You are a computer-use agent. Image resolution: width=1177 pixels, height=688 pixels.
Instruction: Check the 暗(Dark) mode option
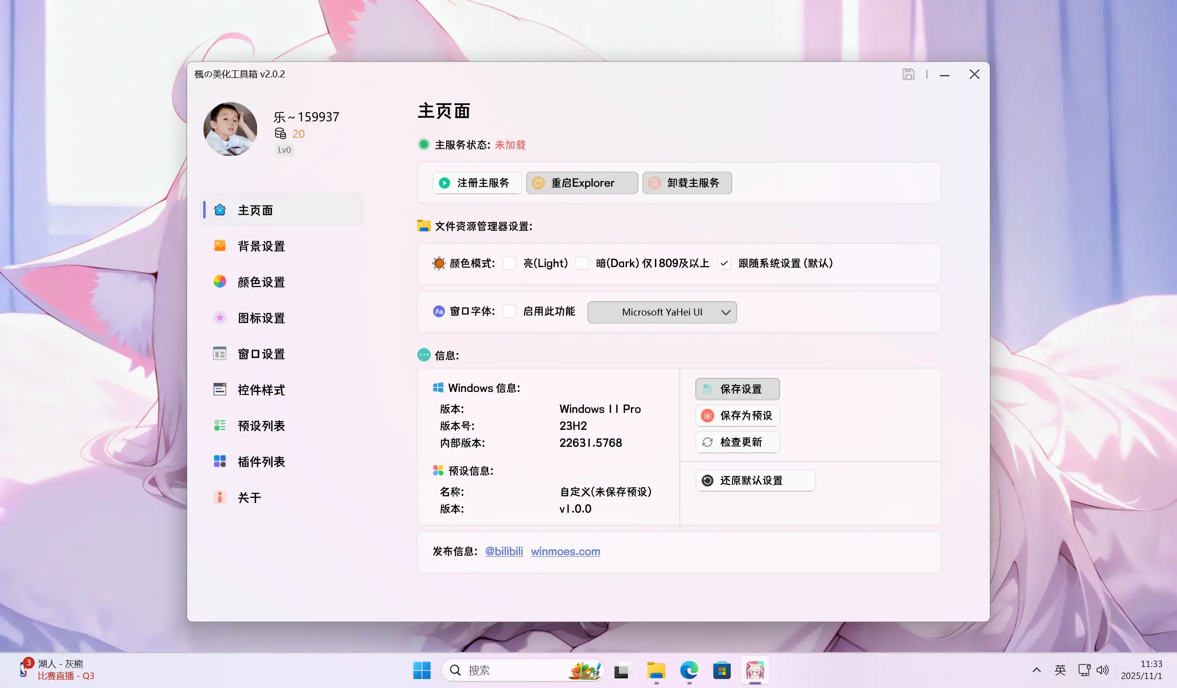coord(582,263)
